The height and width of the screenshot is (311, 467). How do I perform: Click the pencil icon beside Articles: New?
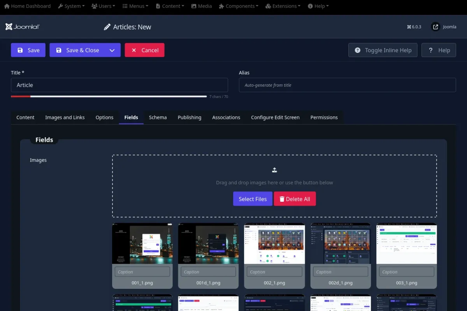tap(107, 27)
